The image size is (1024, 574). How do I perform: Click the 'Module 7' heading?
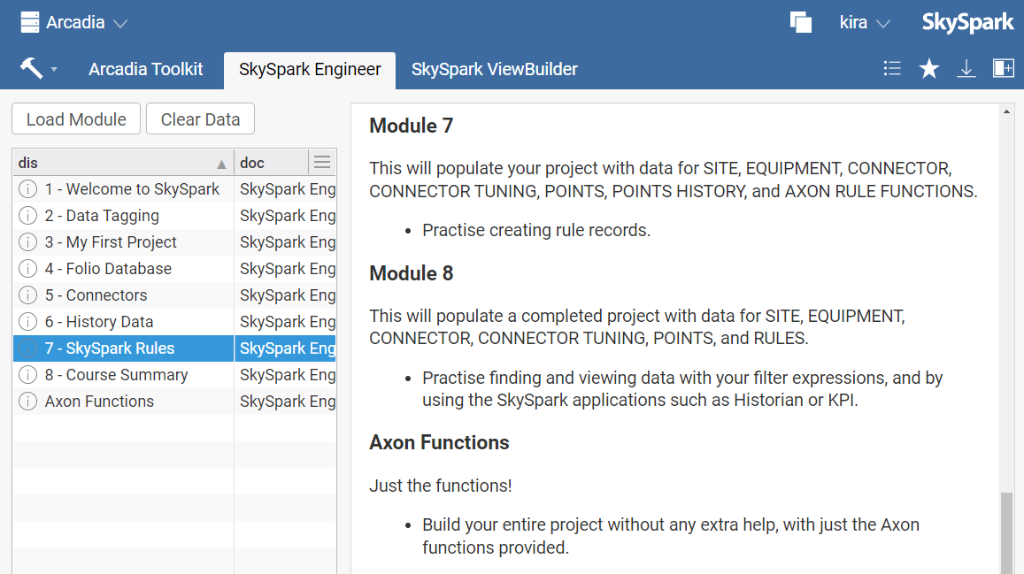click(411, 126)
